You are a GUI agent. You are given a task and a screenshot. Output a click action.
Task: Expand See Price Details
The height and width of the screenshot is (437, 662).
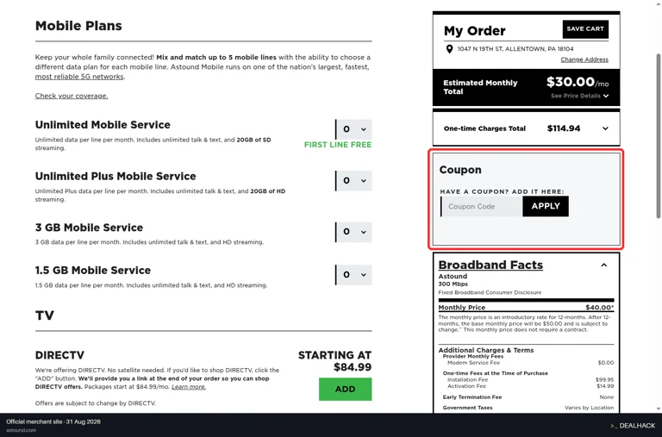[579, 96]
